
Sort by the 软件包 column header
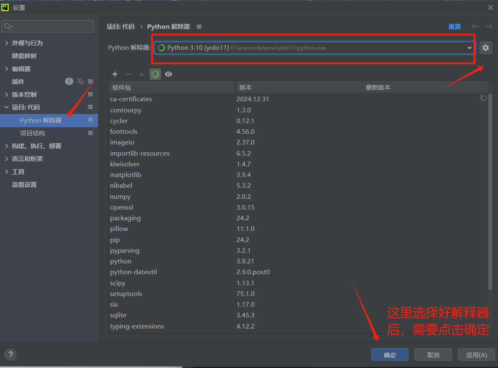tap(172, 87)
